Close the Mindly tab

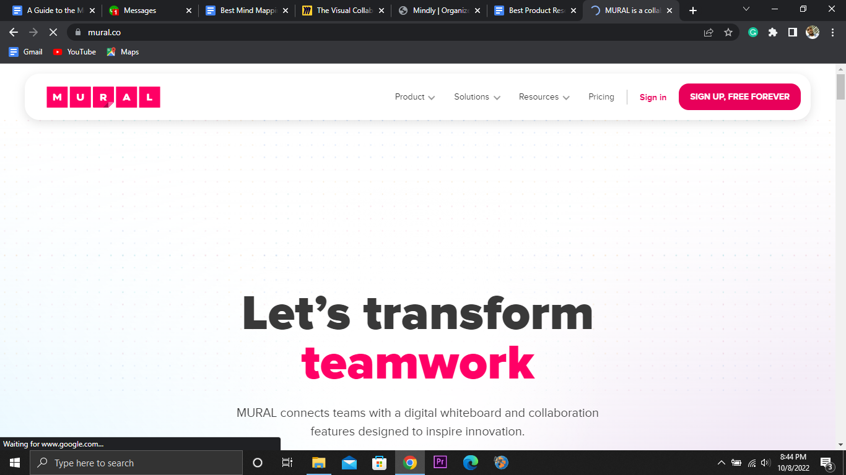(478, 11)
